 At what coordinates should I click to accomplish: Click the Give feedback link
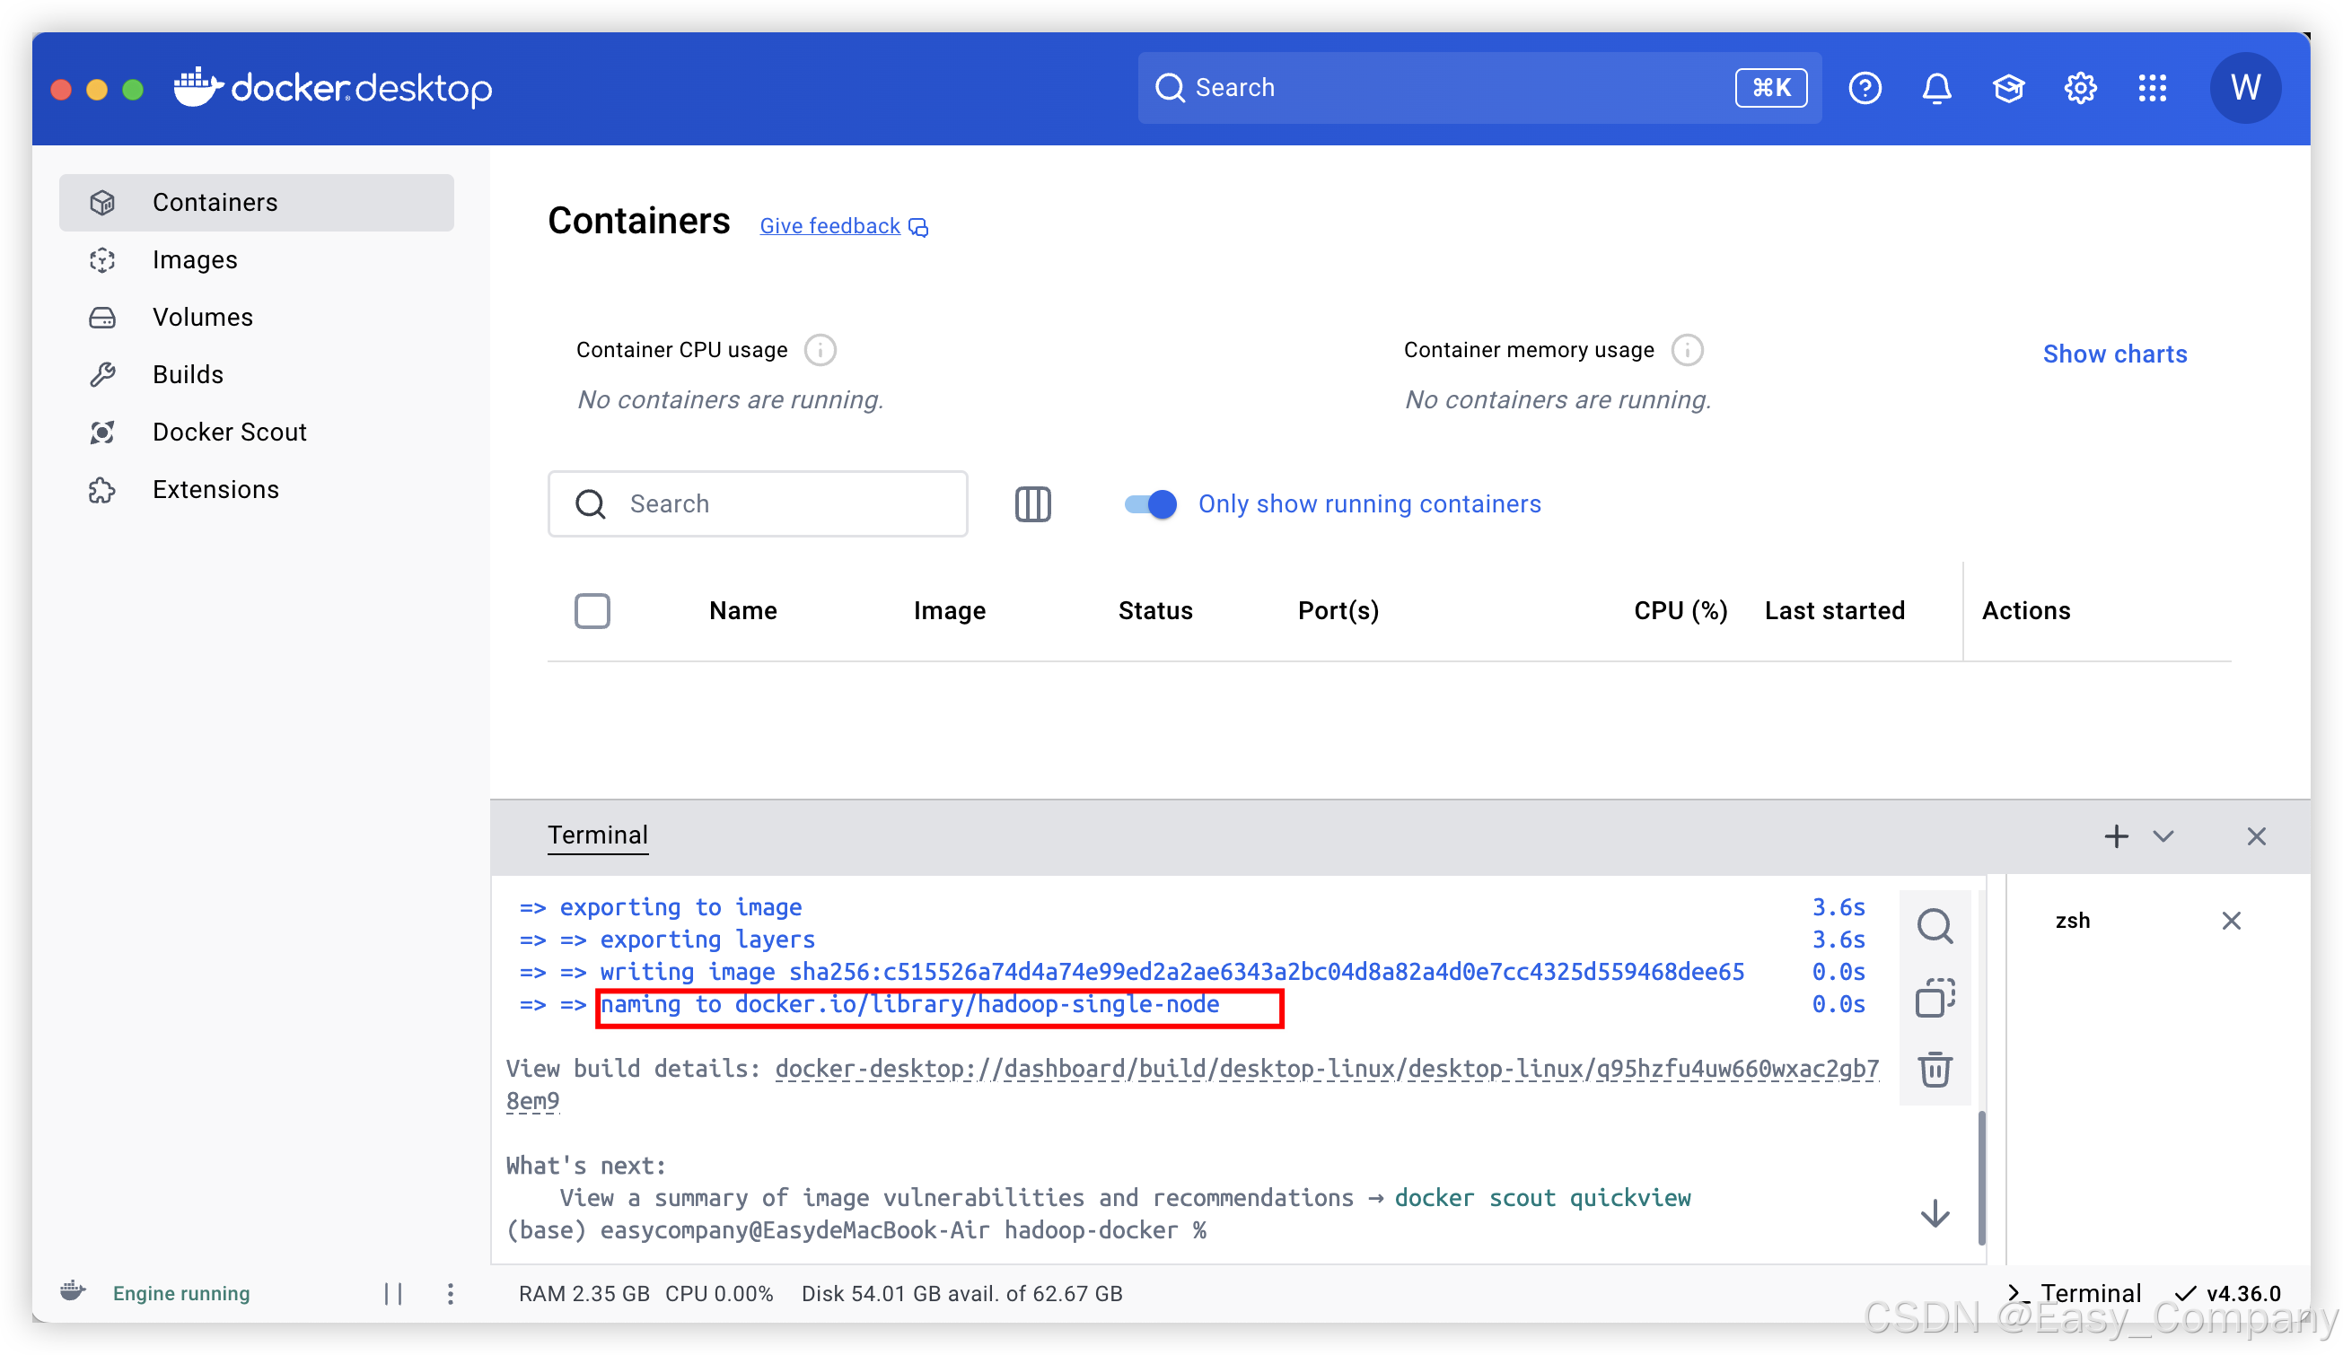coord(843,226)
